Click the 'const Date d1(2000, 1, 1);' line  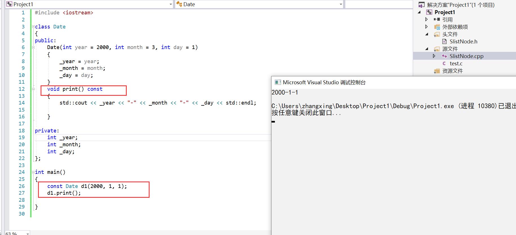point(87,186)
